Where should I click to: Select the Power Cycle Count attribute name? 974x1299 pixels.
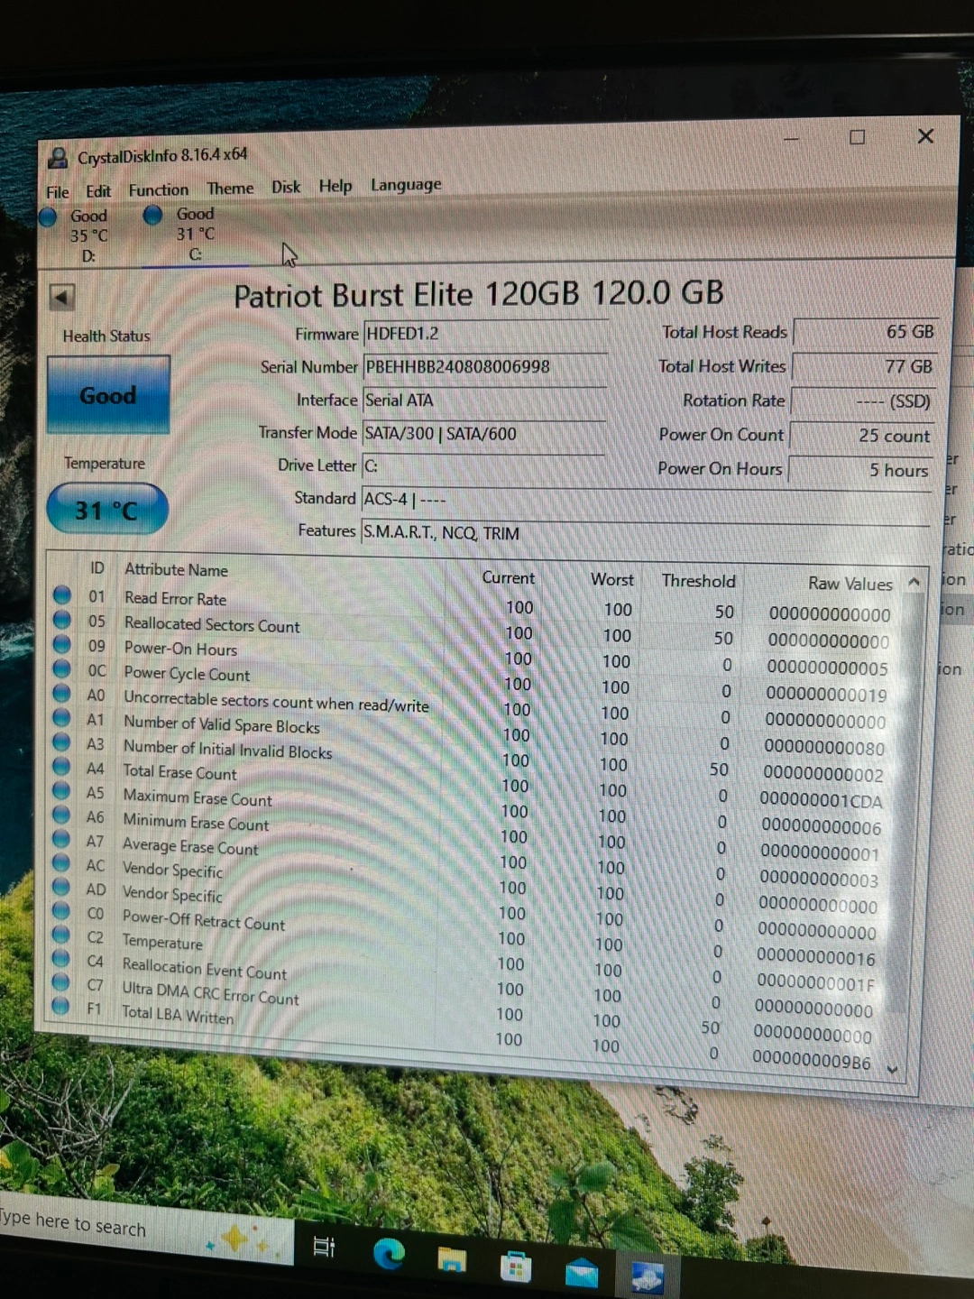[x=187, y=674]
